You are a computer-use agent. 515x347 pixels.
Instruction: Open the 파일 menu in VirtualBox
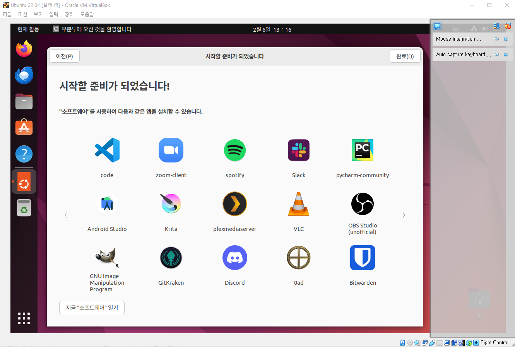[x=7, y=14]
